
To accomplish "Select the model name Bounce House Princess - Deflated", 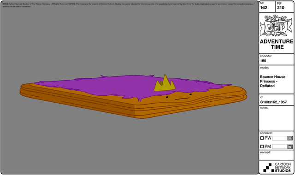I will coord(272,81).
